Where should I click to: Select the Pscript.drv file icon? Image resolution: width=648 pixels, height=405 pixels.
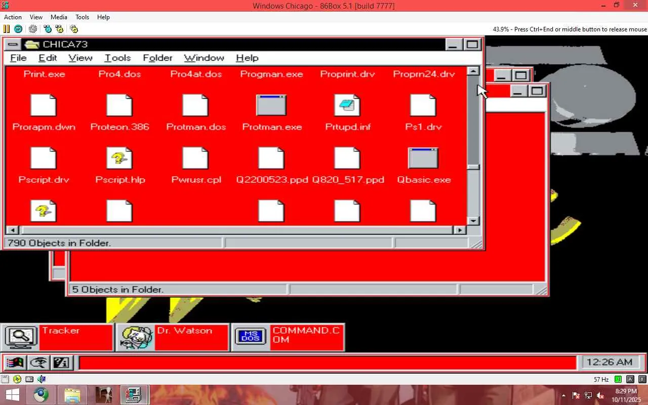(x=44, y=158)
